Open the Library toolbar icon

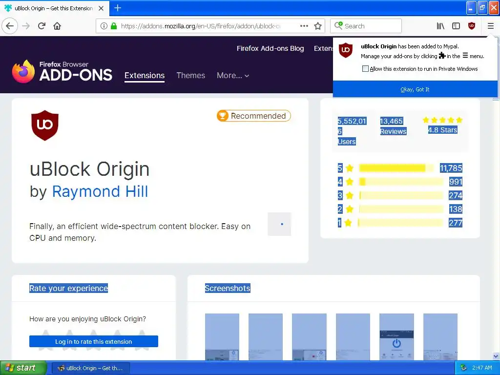440,26
